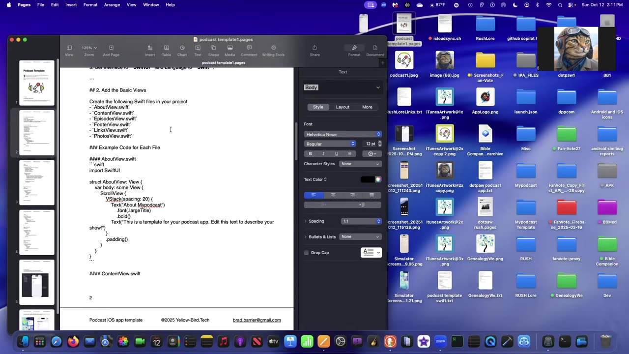Enable the Drop Cap checkbox
The image size is (629, 354).
306,253
